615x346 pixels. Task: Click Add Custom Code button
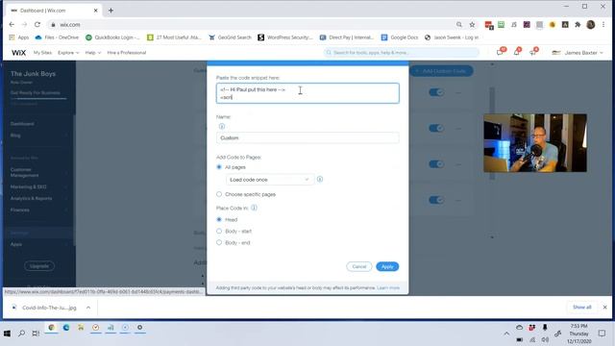[441, 71]
